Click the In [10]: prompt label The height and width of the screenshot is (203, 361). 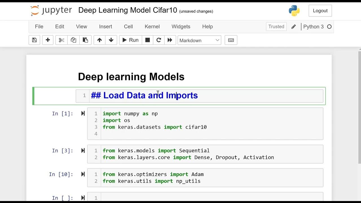click(61, 174)
